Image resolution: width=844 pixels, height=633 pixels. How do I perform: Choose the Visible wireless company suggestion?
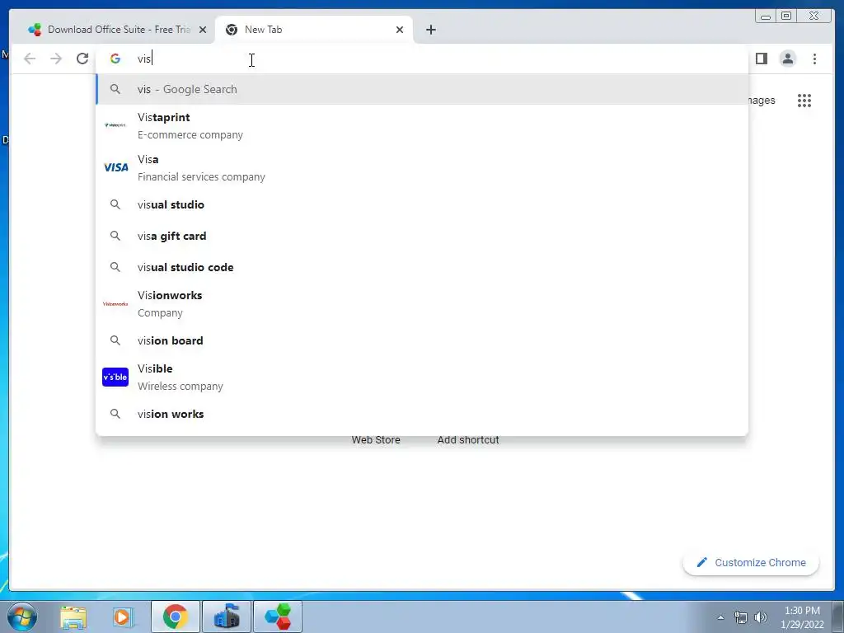422,377
